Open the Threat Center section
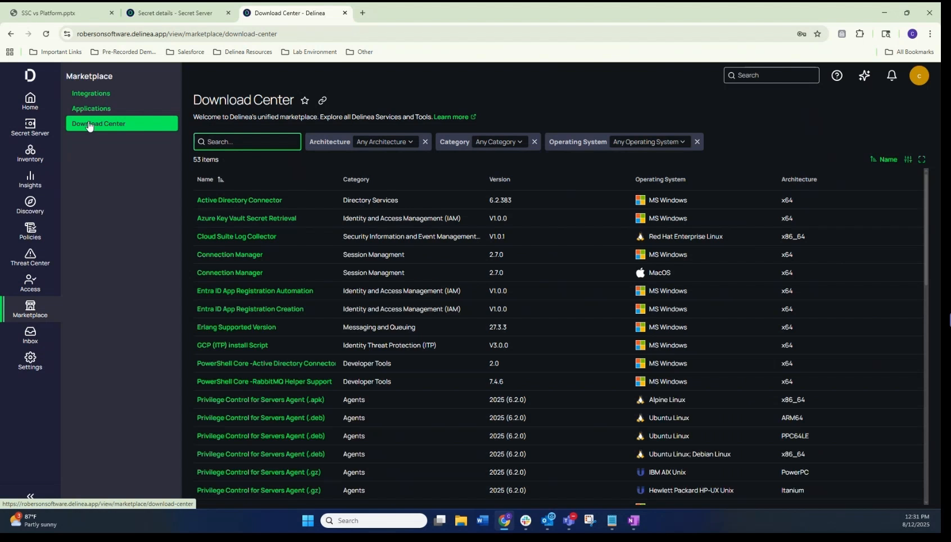The image size is (951, 542). tap(30, 258)
